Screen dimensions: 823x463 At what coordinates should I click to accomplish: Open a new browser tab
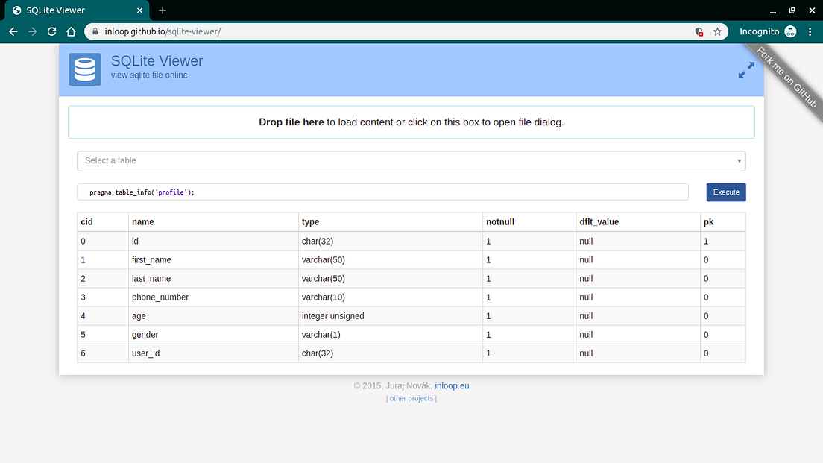pyautogui.click(x=163, y=10)
